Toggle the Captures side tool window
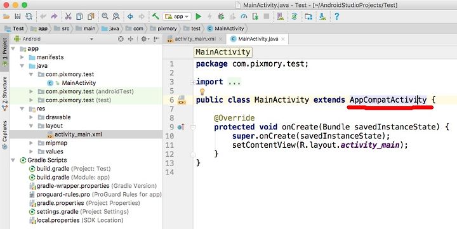457x229 pixels. pyautogui.click(x=4, y=134)
